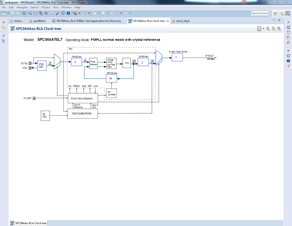Minimize the editor area
The height and width of the screenshot is (226, 292).
coord(274,20)
